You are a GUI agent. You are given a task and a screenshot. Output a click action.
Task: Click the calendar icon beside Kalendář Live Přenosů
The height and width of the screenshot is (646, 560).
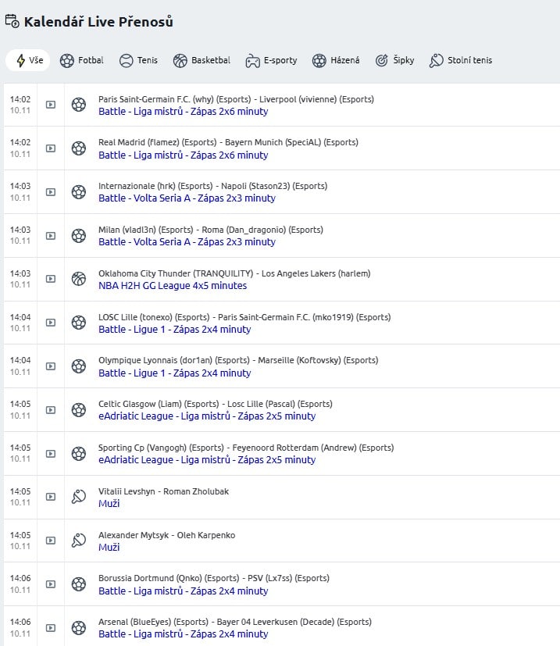tap(12, 21)
